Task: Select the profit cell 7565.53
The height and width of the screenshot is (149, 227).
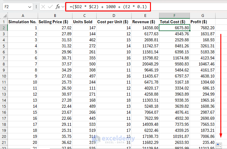Action: [x=203, y=124]
